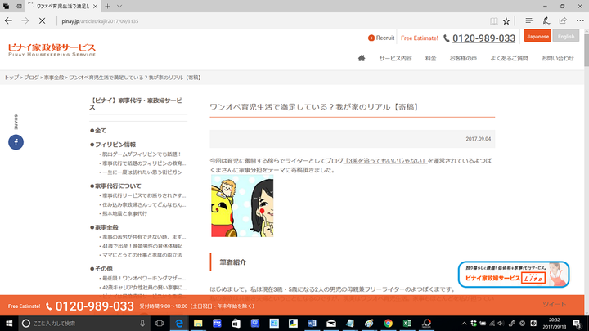Share the article on Facebook

click(16, 142)
